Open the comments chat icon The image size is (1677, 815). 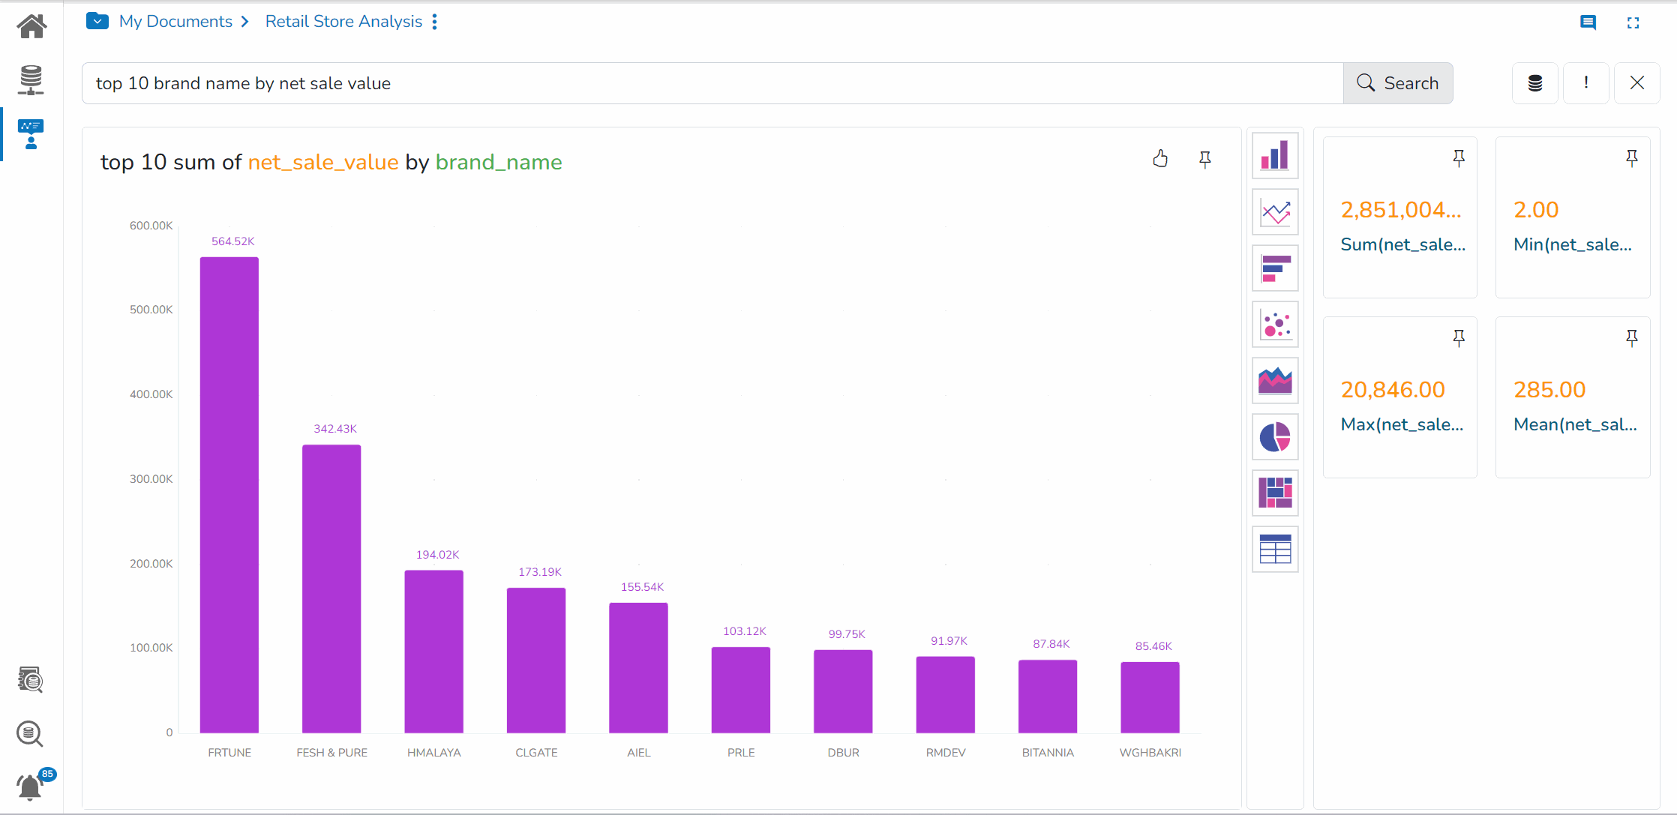pyautogui.click(x=1588, y=22)
